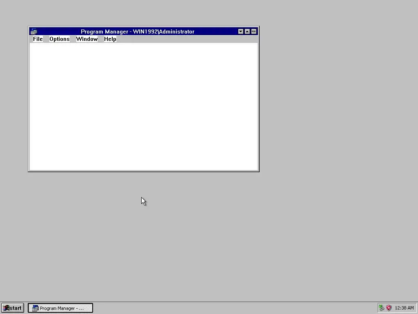418x314 pixels.
Task: Maximize Program Manager with the up-arrow button
Action: click(x=247, y=31)
